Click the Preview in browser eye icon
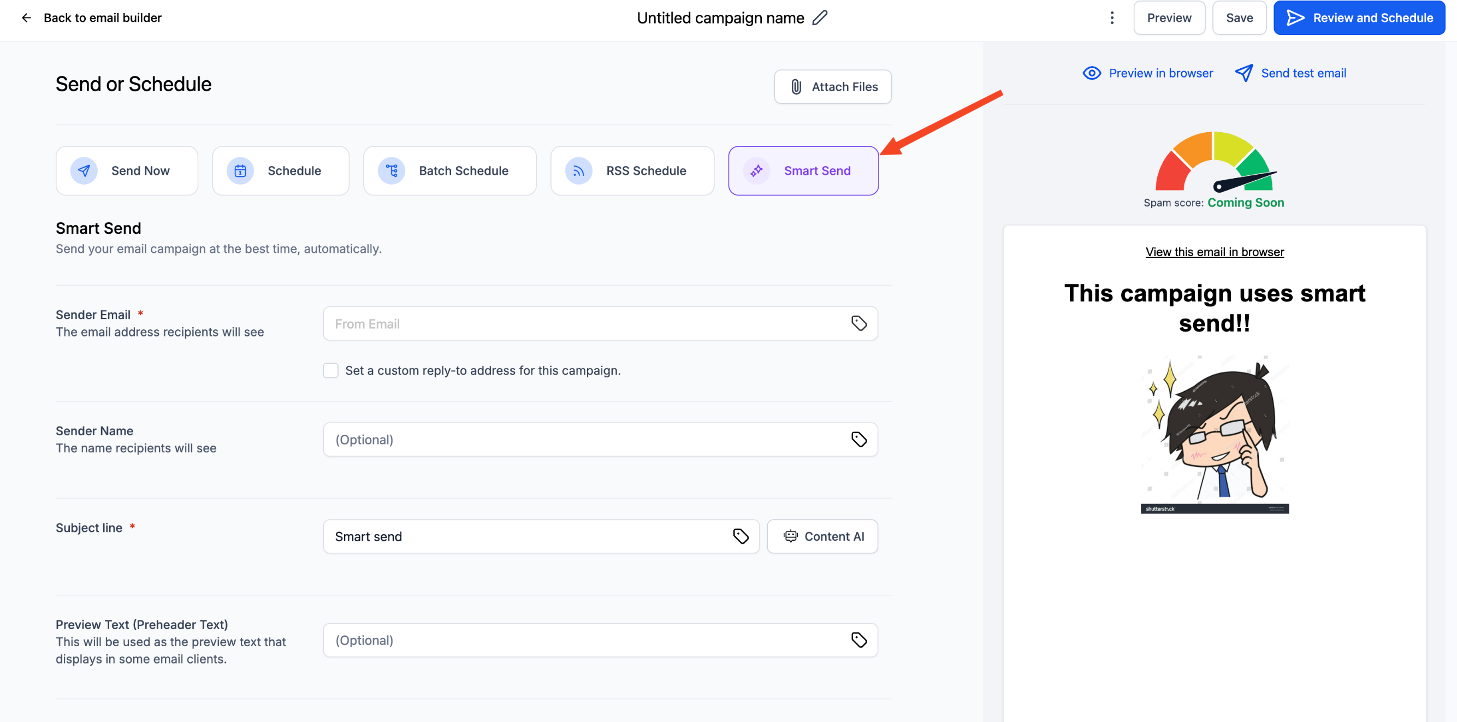Screen dimensions: 1457x722 click(x=1091, y=73)
